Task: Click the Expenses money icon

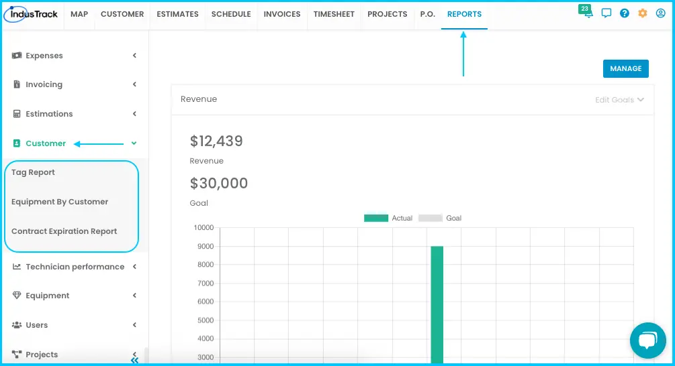Action: click(x=17, y=56)
